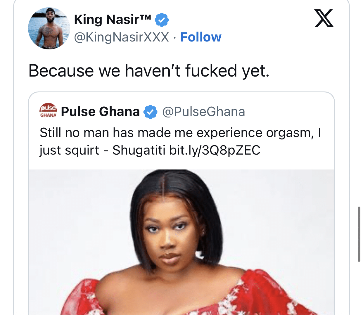This screenshot has height=315, width=363.
Task: Click King Nasir's blue verified badge
Action: tap(162, 20)
